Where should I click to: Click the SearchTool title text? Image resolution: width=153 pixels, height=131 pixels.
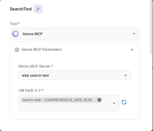coord(21,9)
